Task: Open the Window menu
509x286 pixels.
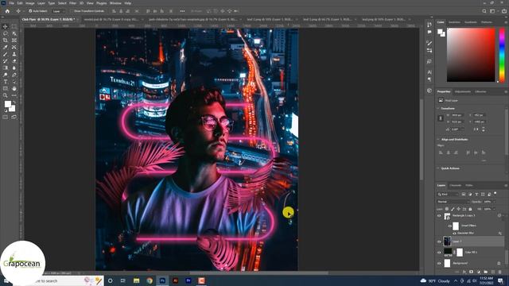Action: pos(115,3)
